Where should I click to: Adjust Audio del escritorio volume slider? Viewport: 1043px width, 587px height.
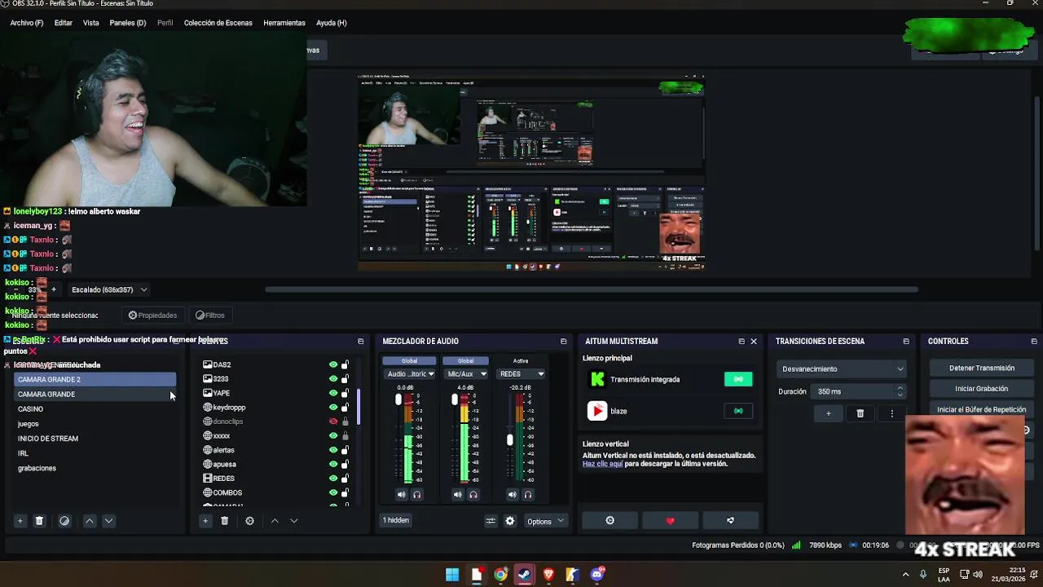(x=398, y=399)
